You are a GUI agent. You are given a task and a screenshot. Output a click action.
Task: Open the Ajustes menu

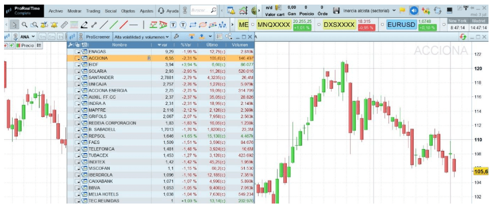click(x=147, y=11)
